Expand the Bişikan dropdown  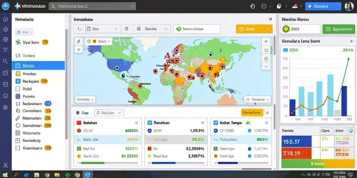pos(109,113)
